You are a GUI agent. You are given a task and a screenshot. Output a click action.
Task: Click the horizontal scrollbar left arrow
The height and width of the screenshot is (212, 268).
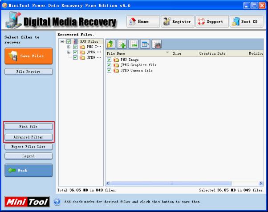108,183
